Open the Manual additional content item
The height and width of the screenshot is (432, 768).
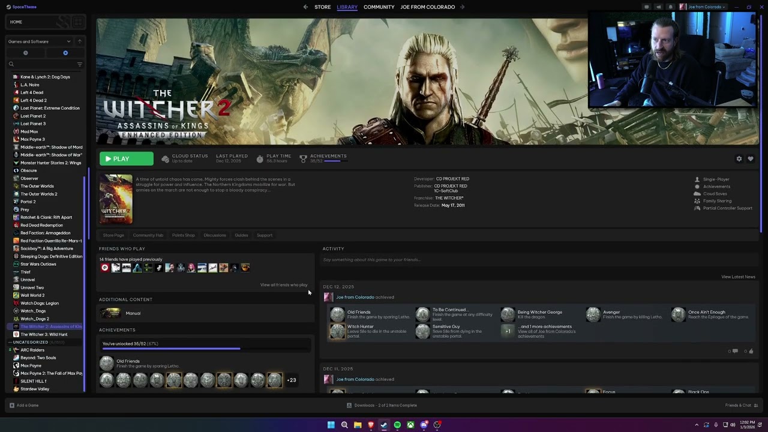(206, 313)
